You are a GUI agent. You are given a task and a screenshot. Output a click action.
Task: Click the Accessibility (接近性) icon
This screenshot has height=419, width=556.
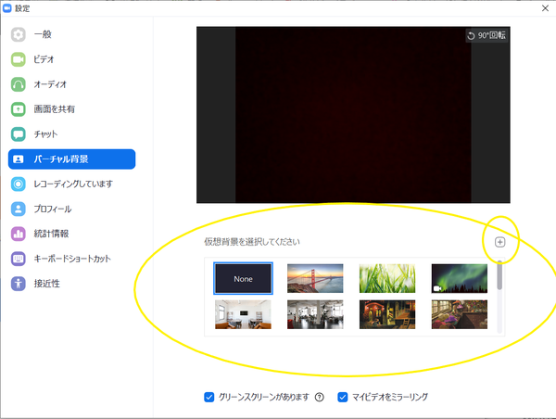19,284
